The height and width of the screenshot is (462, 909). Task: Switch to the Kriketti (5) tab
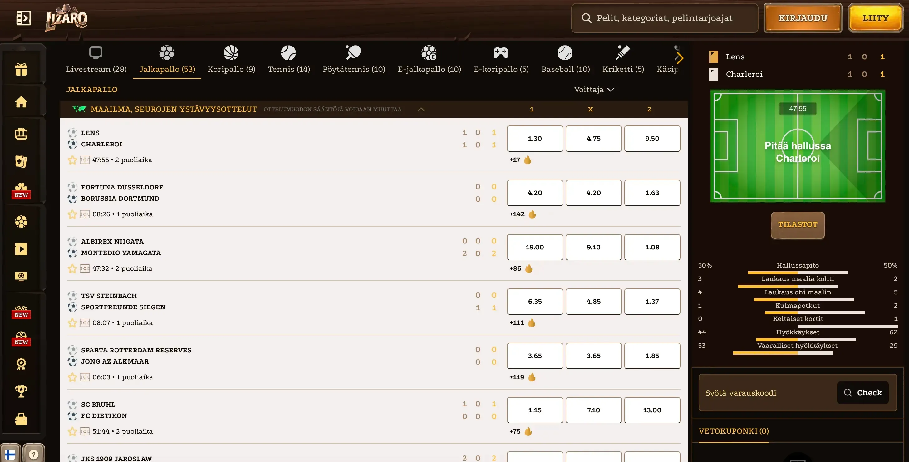click(x=623, y=60)
